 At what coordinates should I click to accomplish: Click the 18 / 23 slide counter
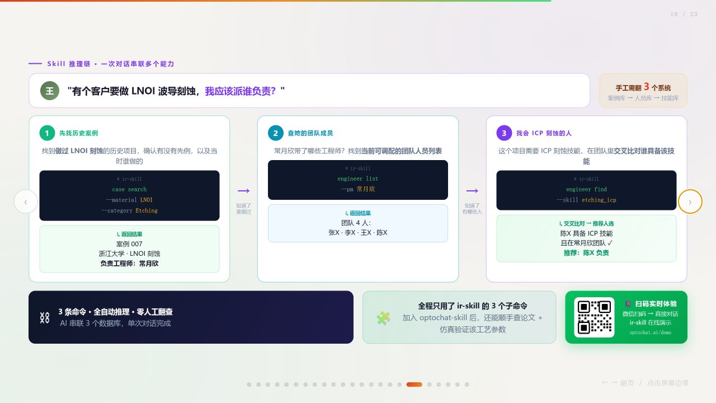(x=684, y=15)
